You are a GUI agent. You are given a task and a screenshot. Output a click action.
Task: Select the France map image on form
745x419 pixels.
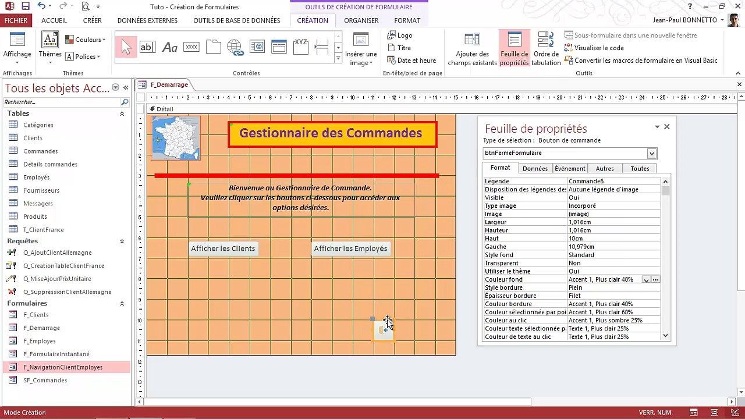176,138
